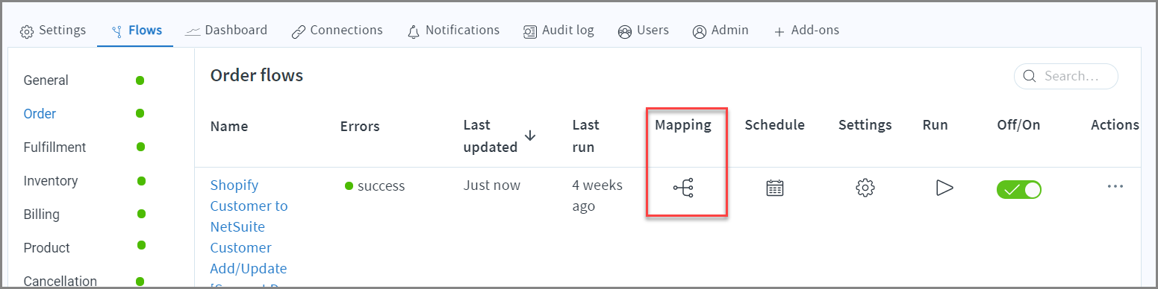1158x289 pixels.
Task: Open the actions ellipsis menu
Action: coord(1115,186)
